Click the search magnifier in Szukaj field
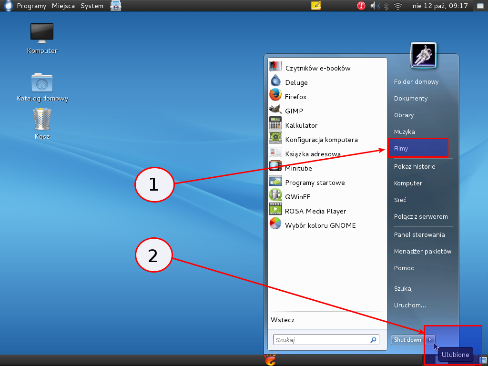488x366 pixels. [373, 340]
